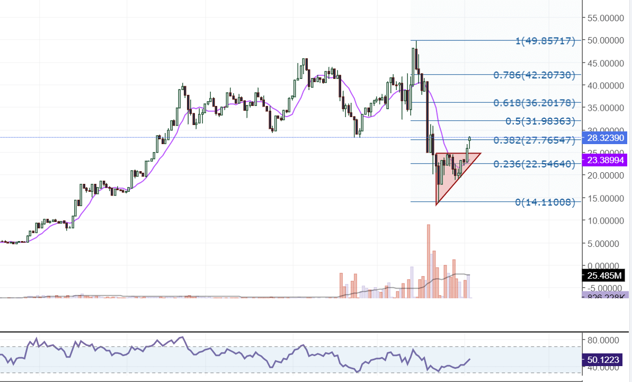Click the purple moving average tag 23.38994
The width and height of the screenshot is (632, 382).
click(604, 159)
